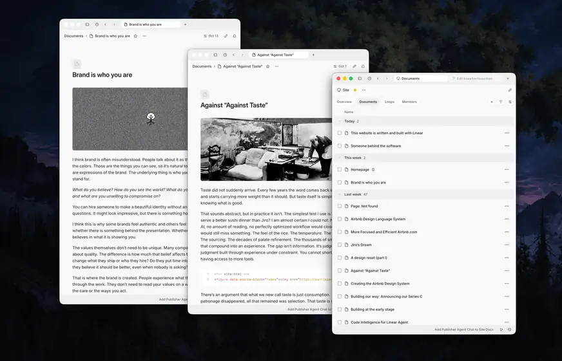Check the box beside Jiro's Dream
The image size is (562, 361).
click(340, 245)
